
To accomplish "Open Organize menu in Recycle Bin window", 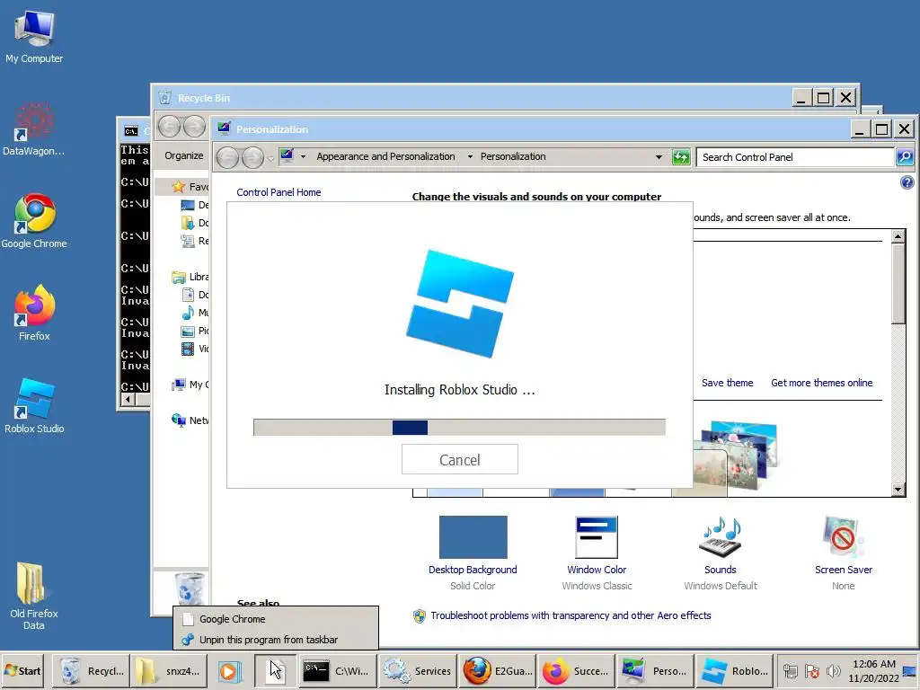I will (x=183, y=155).
